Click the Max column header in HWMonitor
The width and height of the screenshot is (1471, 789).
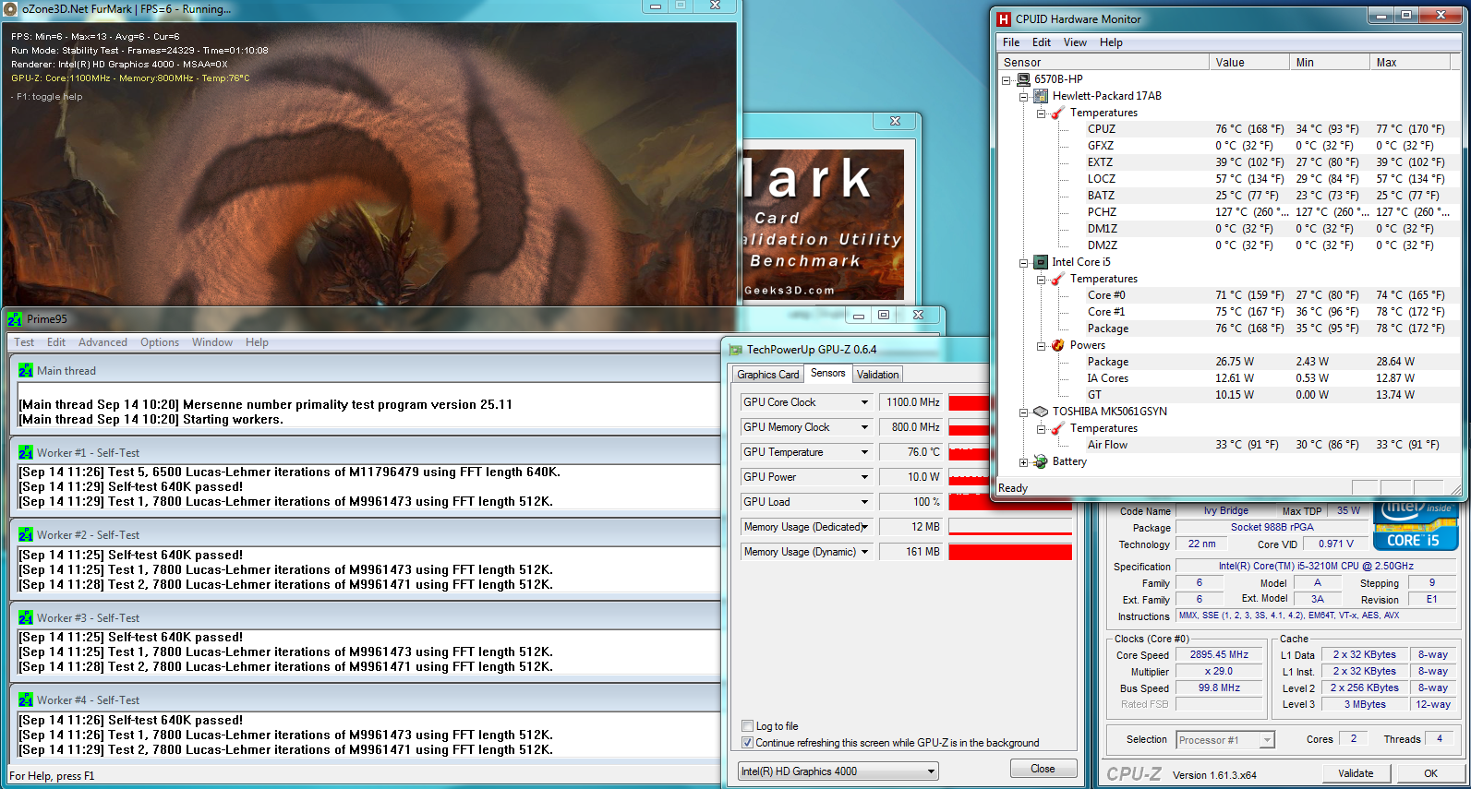(1409, 62)
